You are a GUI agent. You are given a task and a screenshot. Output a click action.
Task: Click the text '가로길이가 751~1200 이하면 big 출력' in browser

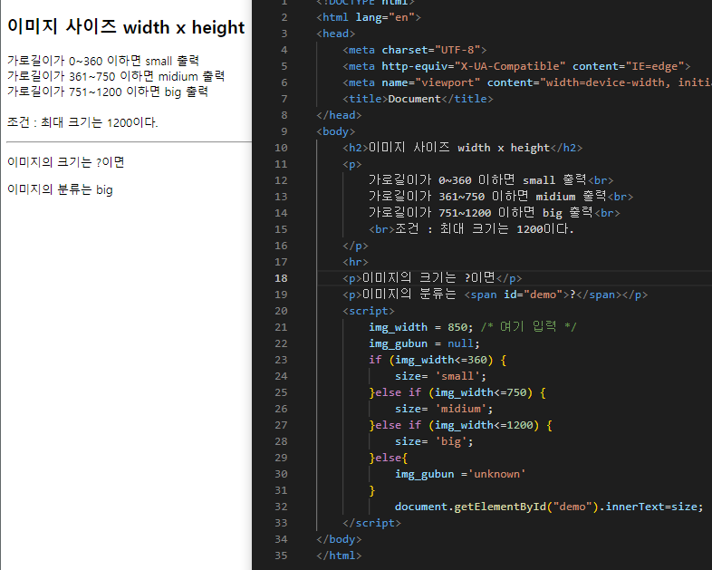[x=108, y=92]
